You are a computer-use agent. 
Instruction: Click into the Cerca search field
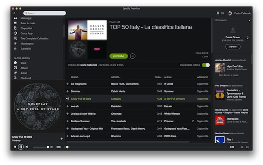point(45,13)
